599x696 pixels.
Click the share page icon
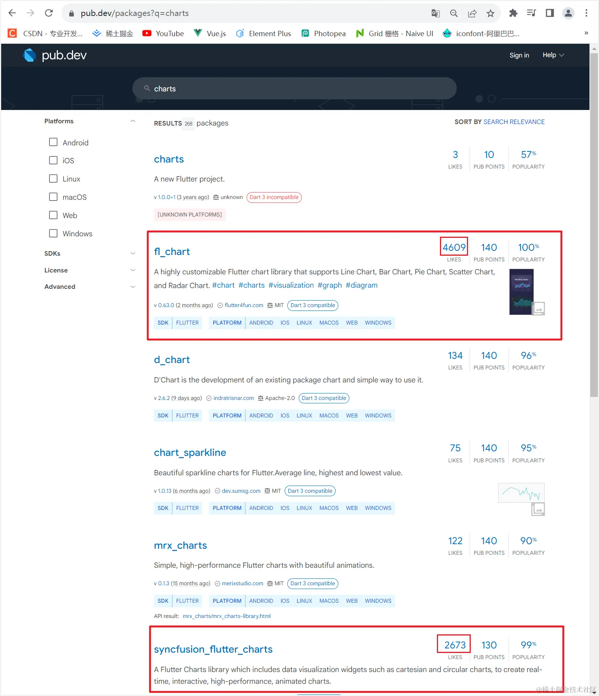pyautogui.click(x=472, y=13)
